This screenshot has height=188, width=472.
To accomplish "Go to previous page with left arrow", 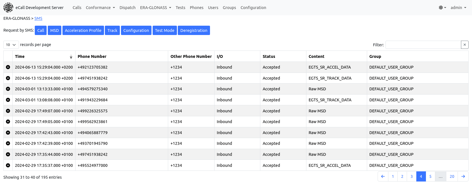I will pos(383,176).
